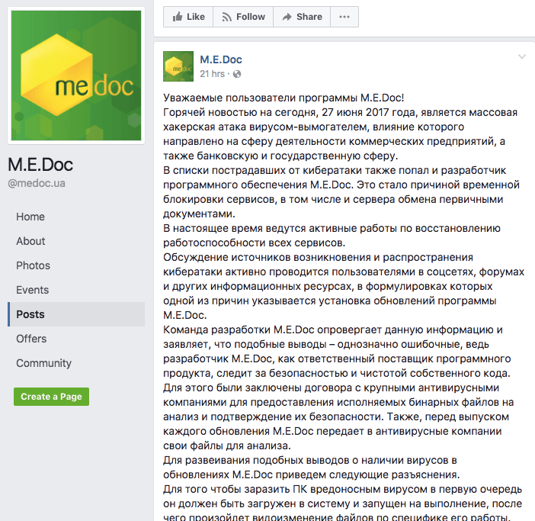
Task: Click the arrow icon on Share button
Action: (x=287, y=17)
